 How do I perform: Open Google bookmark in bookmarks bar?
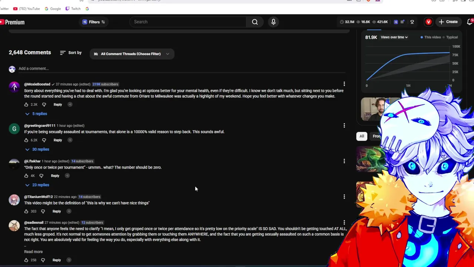point(52,9)
